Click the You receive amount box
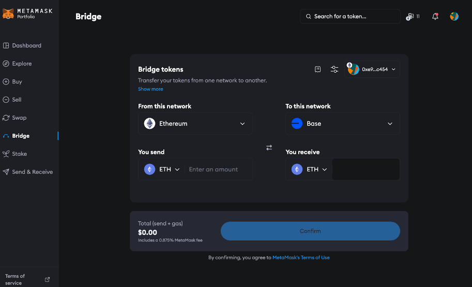472x287 pixels. coord(366,169)
